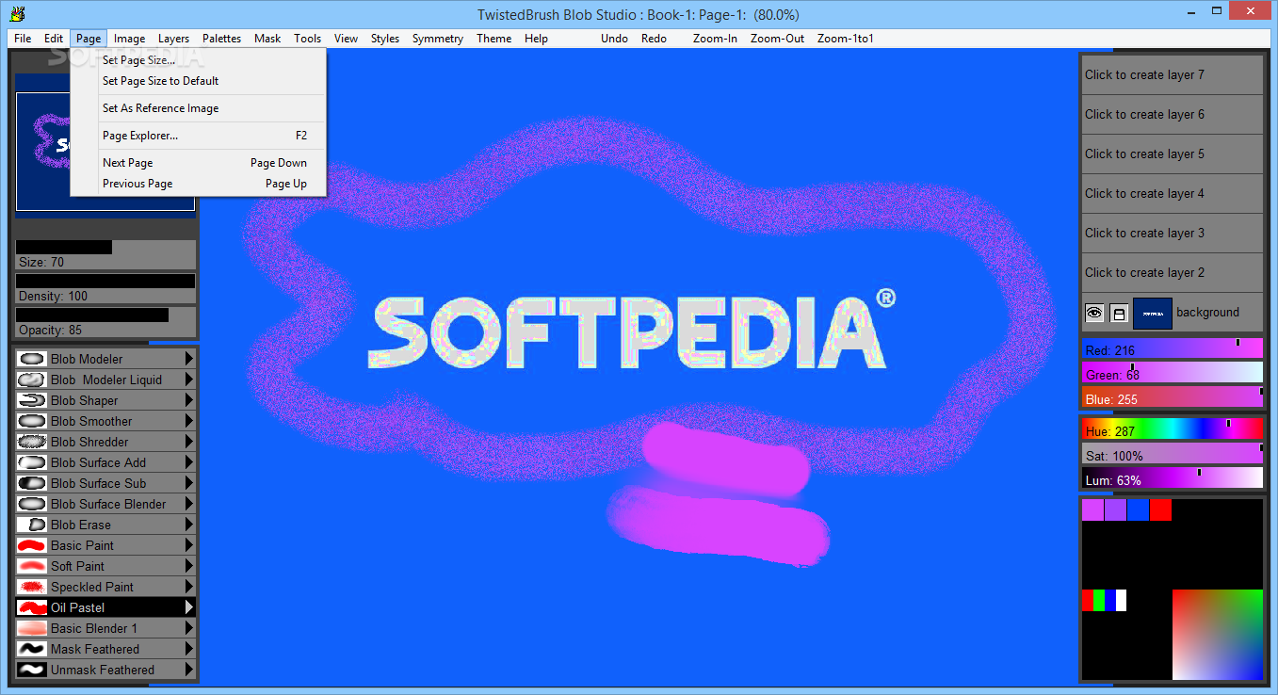This screenshot has height=695, width=1278.
Task: Adjust the brush Size slider
Action: pos(105,254)
